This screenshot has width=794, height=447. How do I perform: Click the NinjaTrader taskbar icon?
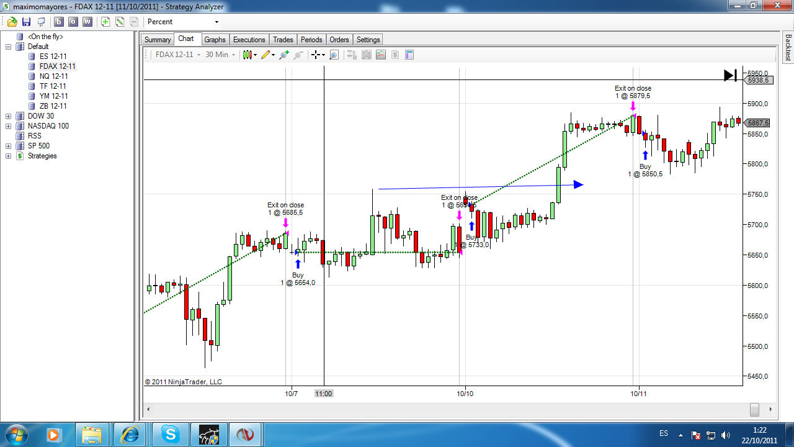pyautogui.click(x=246, y=435)
